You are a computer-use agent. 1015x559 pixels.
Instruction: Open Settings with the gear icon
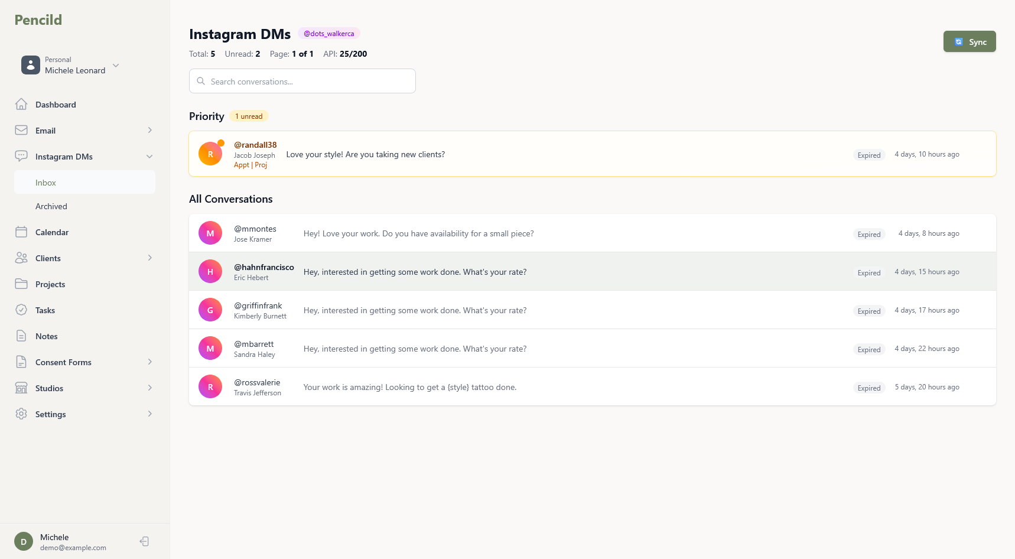click(21, 414)
